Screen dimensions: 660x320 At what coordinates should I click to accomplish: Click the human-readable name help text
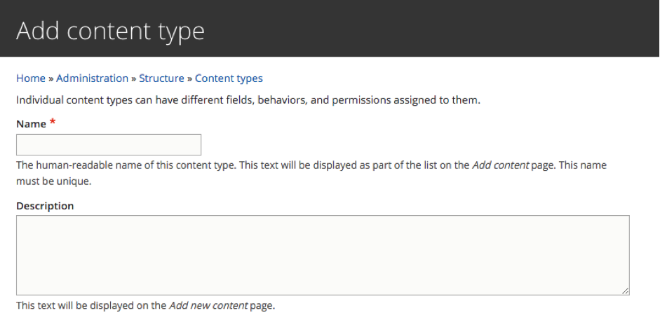311,174
